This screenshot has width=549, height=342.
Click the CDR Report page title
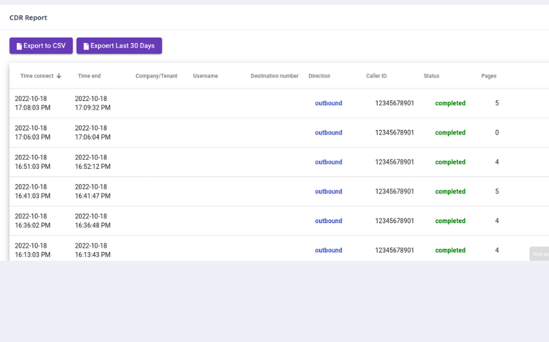[x=28, y=18]
